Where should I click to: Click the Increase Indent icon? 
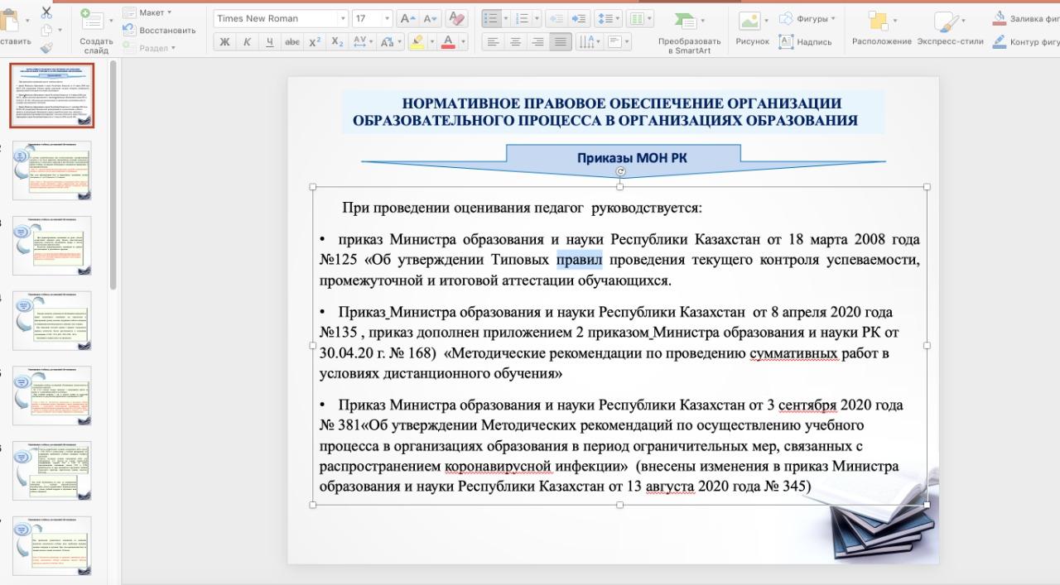(580, 19)
